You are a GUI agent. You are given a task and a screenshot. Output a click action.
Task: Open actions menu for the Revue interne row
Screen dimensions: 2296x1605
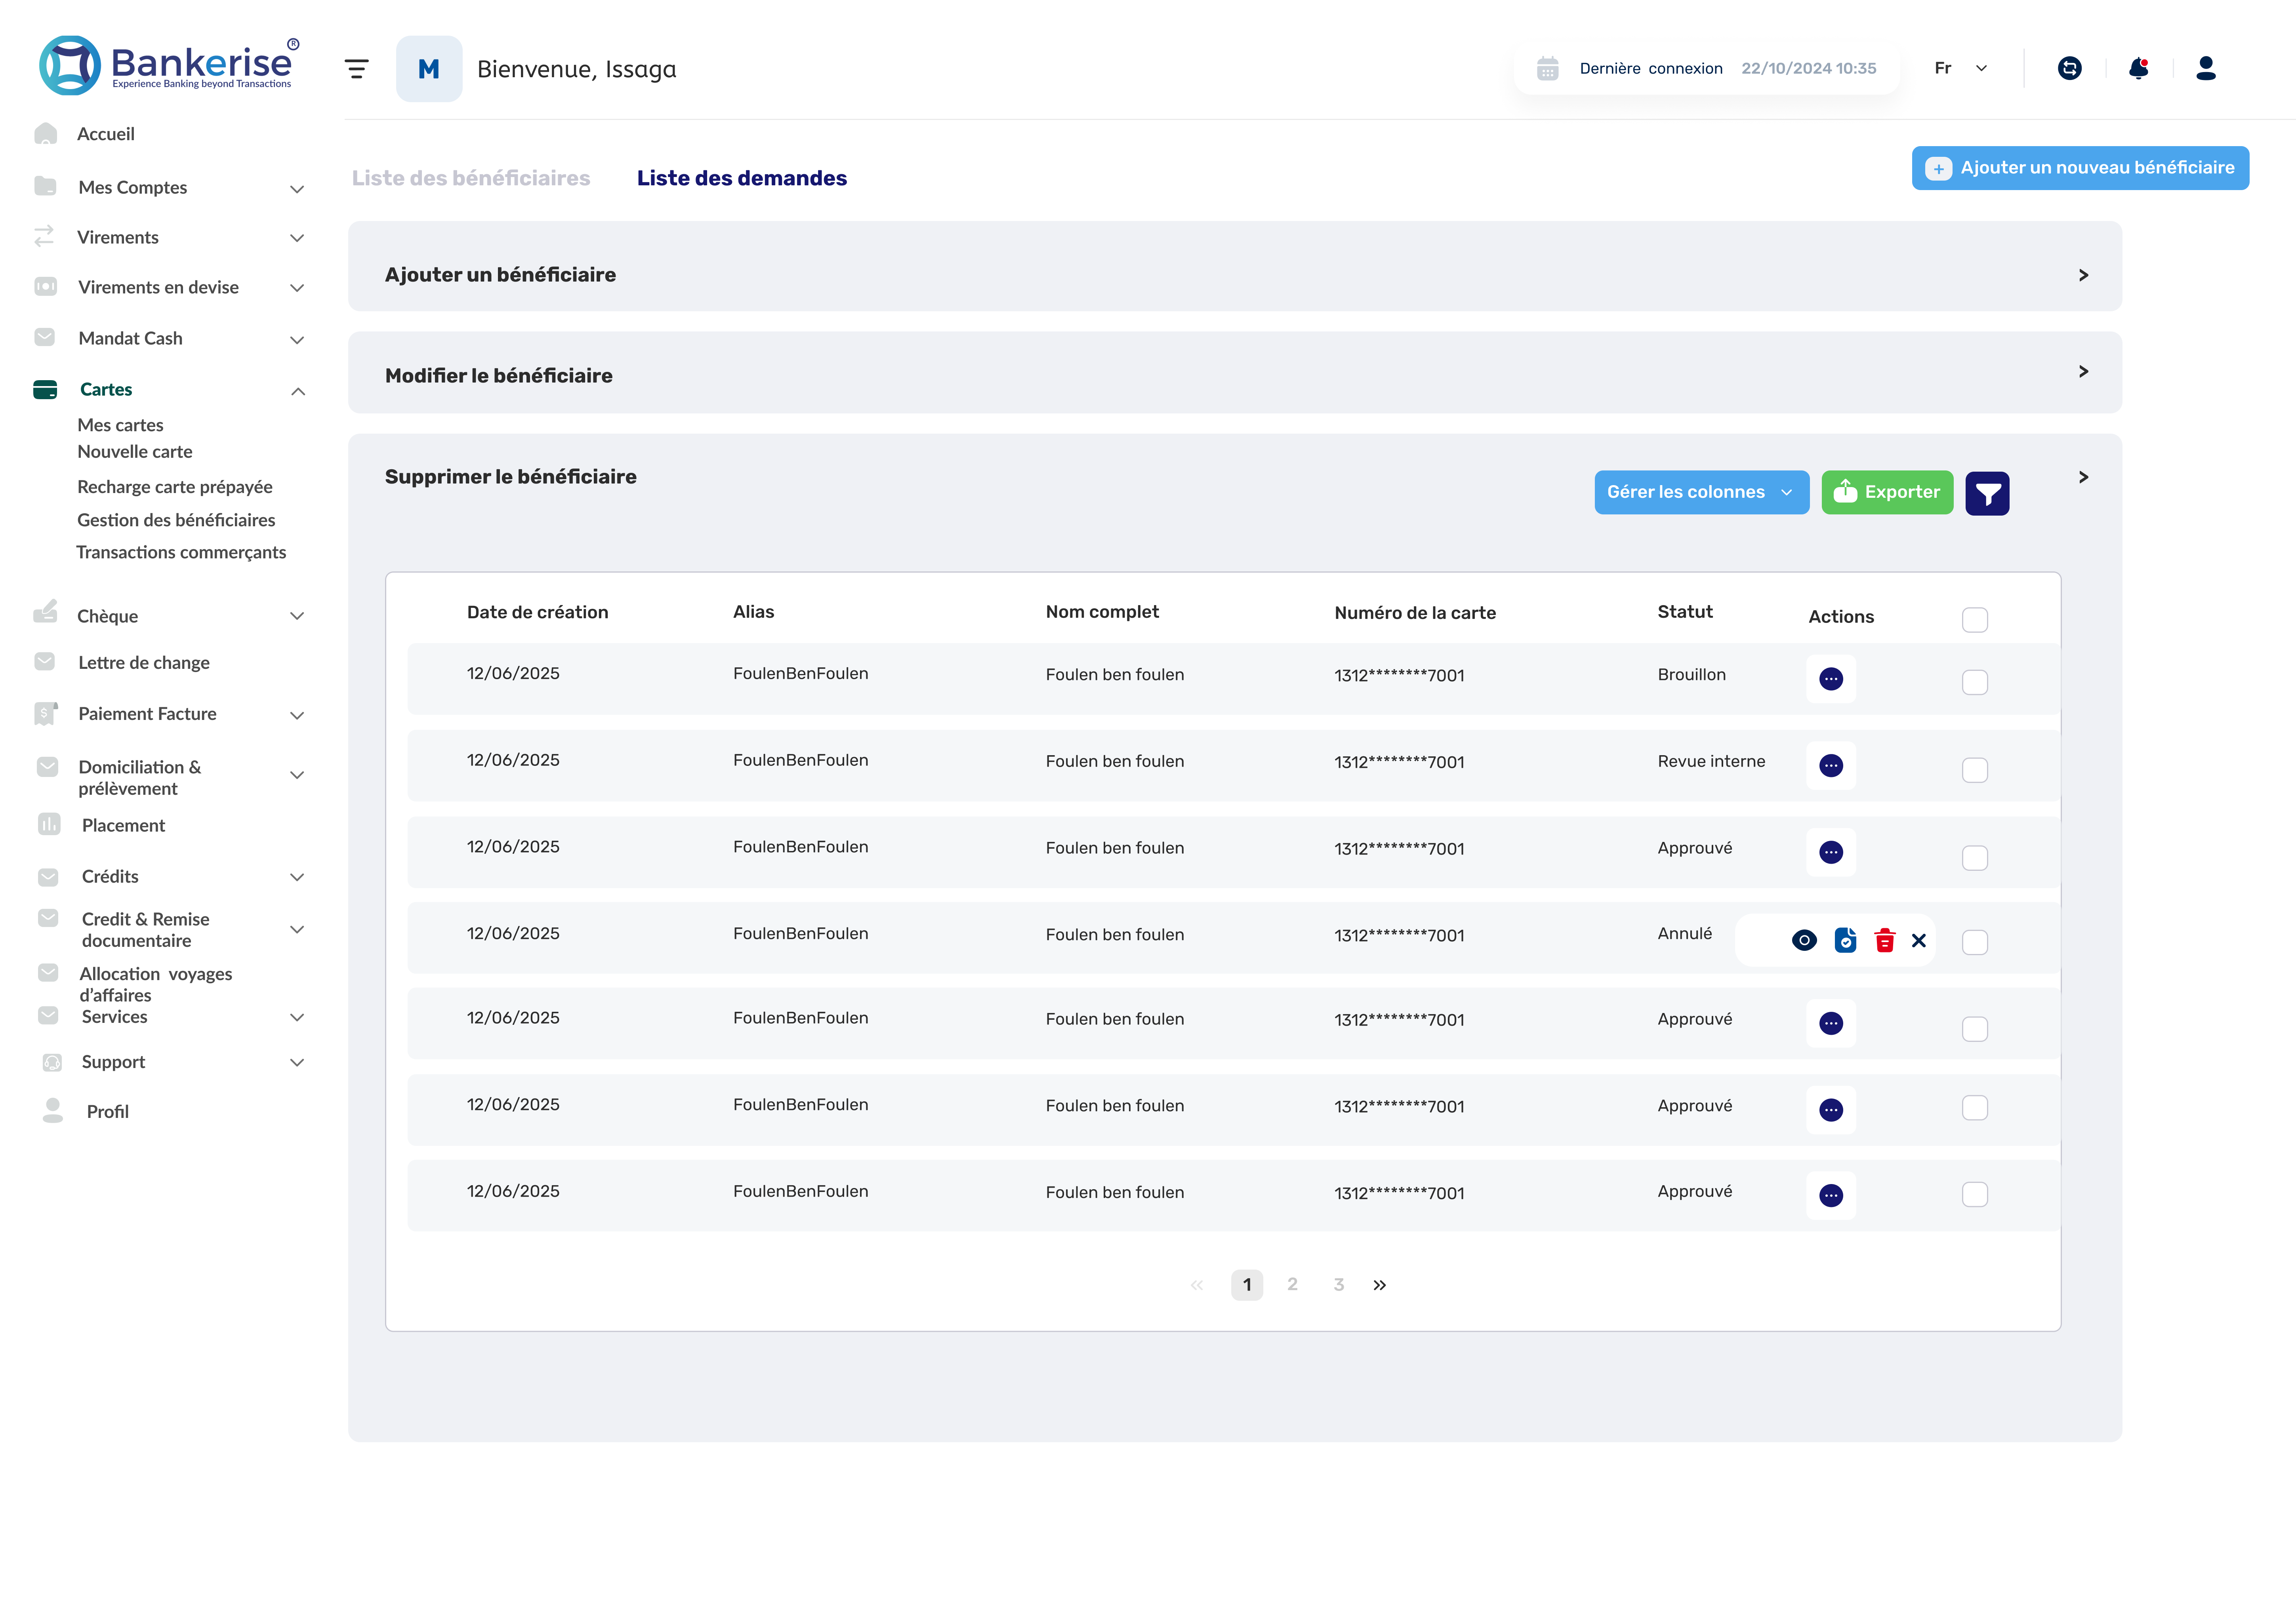point(1831,765)
